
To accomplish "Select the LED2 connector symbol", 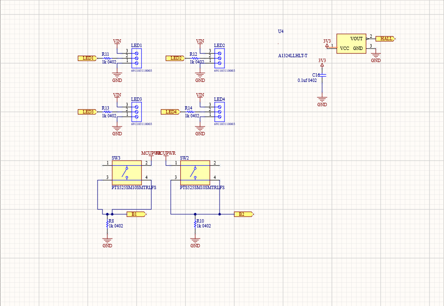I will tap(220, 58).
